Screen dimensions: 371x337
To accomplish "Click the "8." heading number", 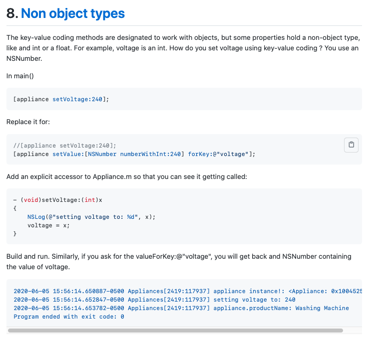I will pyautogui.click(x=12, y=13).
